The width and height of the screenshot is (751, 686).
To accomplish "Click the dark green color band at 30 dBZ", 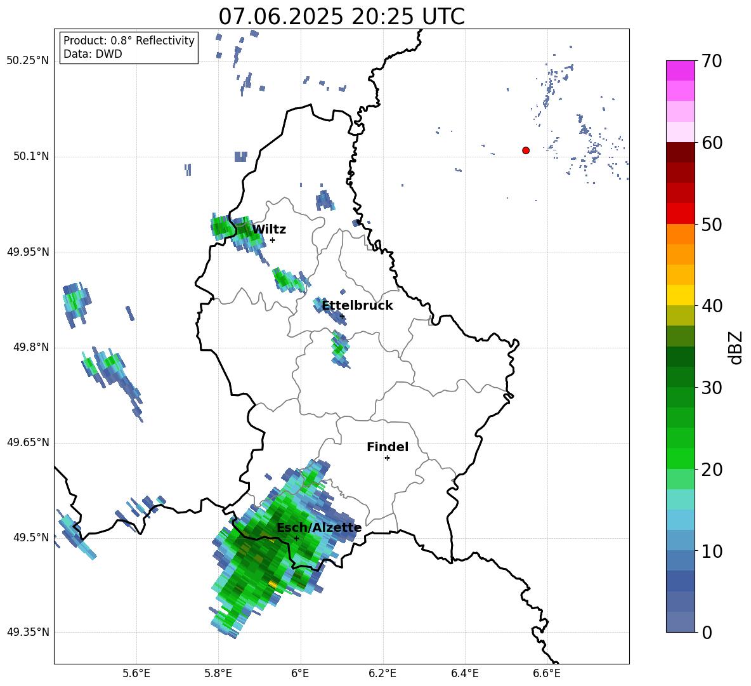I will pos(681,377).
